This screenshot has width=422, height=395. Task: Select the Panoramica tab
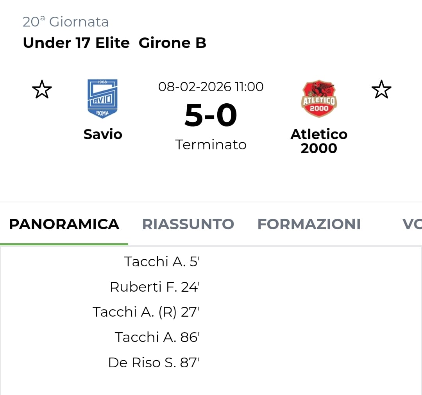[x=64, y=224]
